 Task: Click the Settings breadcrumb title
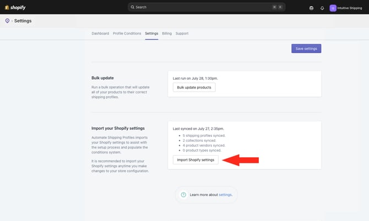click(x=23, y=21)
